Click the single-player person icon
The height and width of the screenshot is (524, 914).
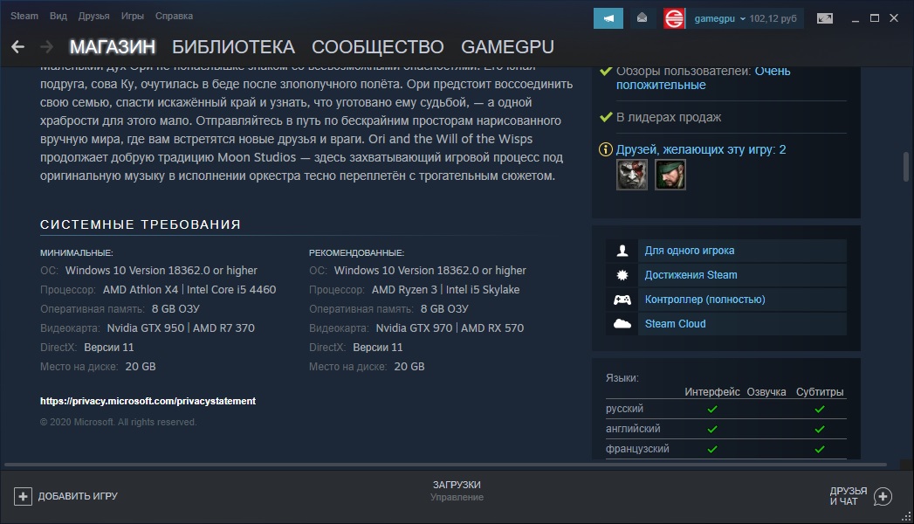point(622,251)
